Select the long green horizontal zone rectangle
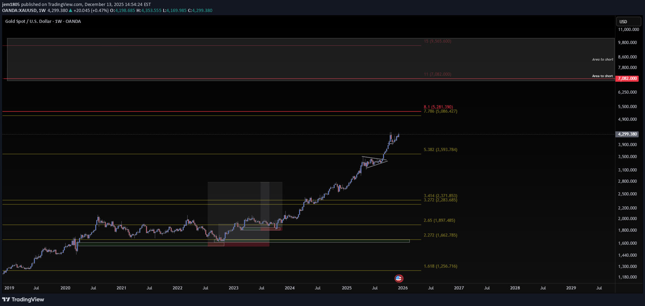Image resolution: width=645 pixels, height=306 pixels. [x=317, y=241]
